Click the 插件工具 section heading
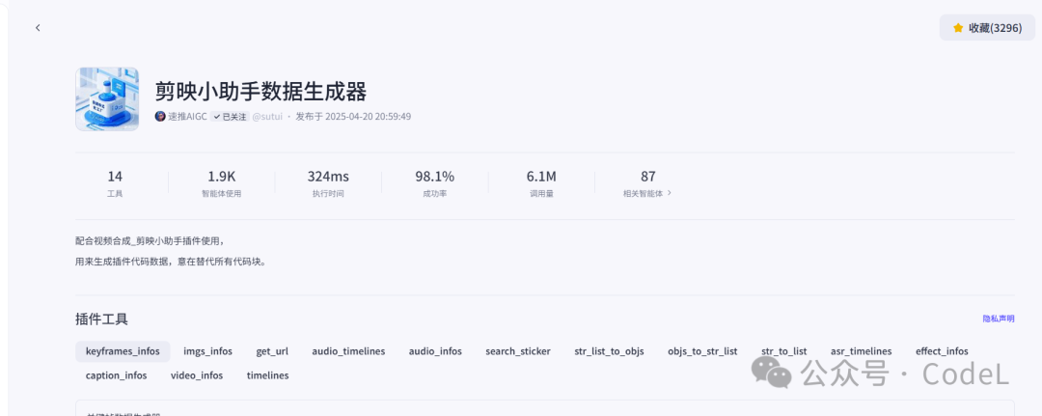Viewport: 1042px width, 416px height. pyautogui.click(x=101, y=319)
